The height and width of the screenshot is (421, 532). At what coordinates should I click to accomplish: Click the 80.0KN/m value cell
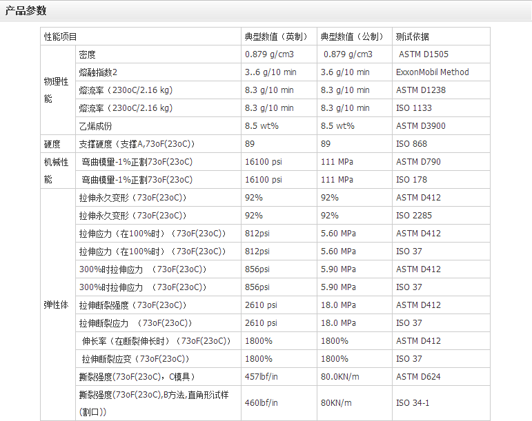[355, 377]
